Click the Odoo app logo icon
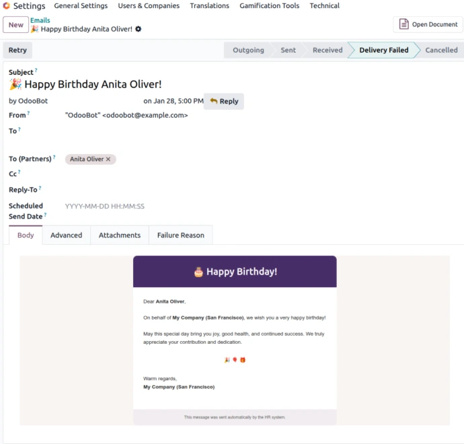Screen dimensions: 464x444 pos(7,6)
